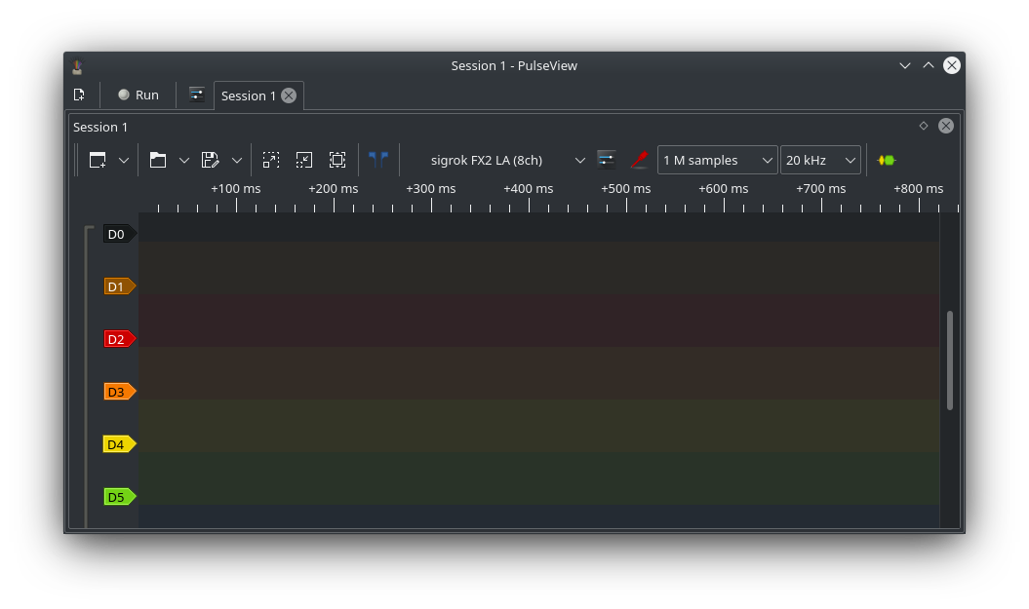Image resolution: width=1029 pixels, height=609 pixels.
Task: Open the device configuration dialog
Action: [606, 159]
